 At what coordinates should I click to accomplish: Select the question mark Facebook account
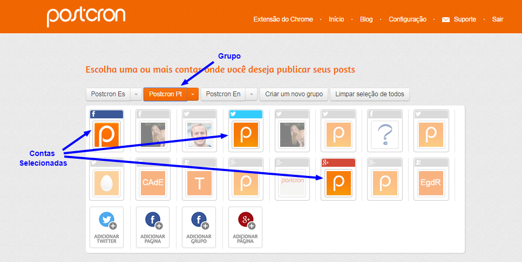pyautogui.click(x=384, y=134)
